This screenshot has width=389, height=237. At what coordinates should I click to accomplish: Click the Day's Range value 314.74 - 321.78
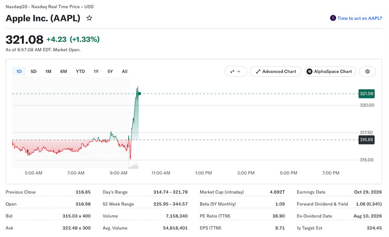tap(170, 192)
